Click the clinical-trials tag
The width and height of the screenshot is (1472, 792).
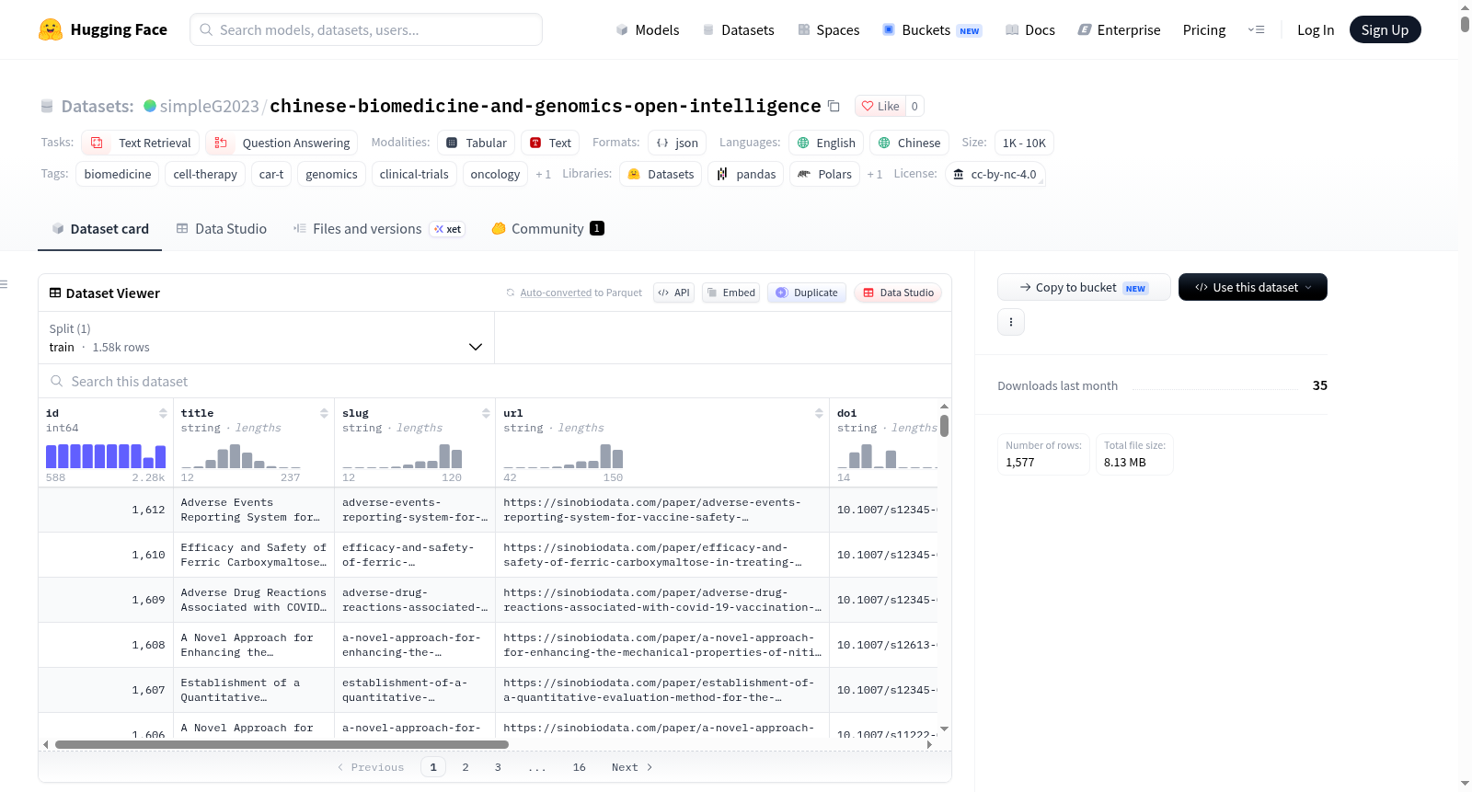414,174
